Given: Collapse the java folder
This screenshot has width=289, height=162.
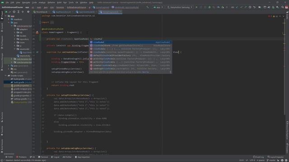Looking at the screenshot, I should 9,22.
